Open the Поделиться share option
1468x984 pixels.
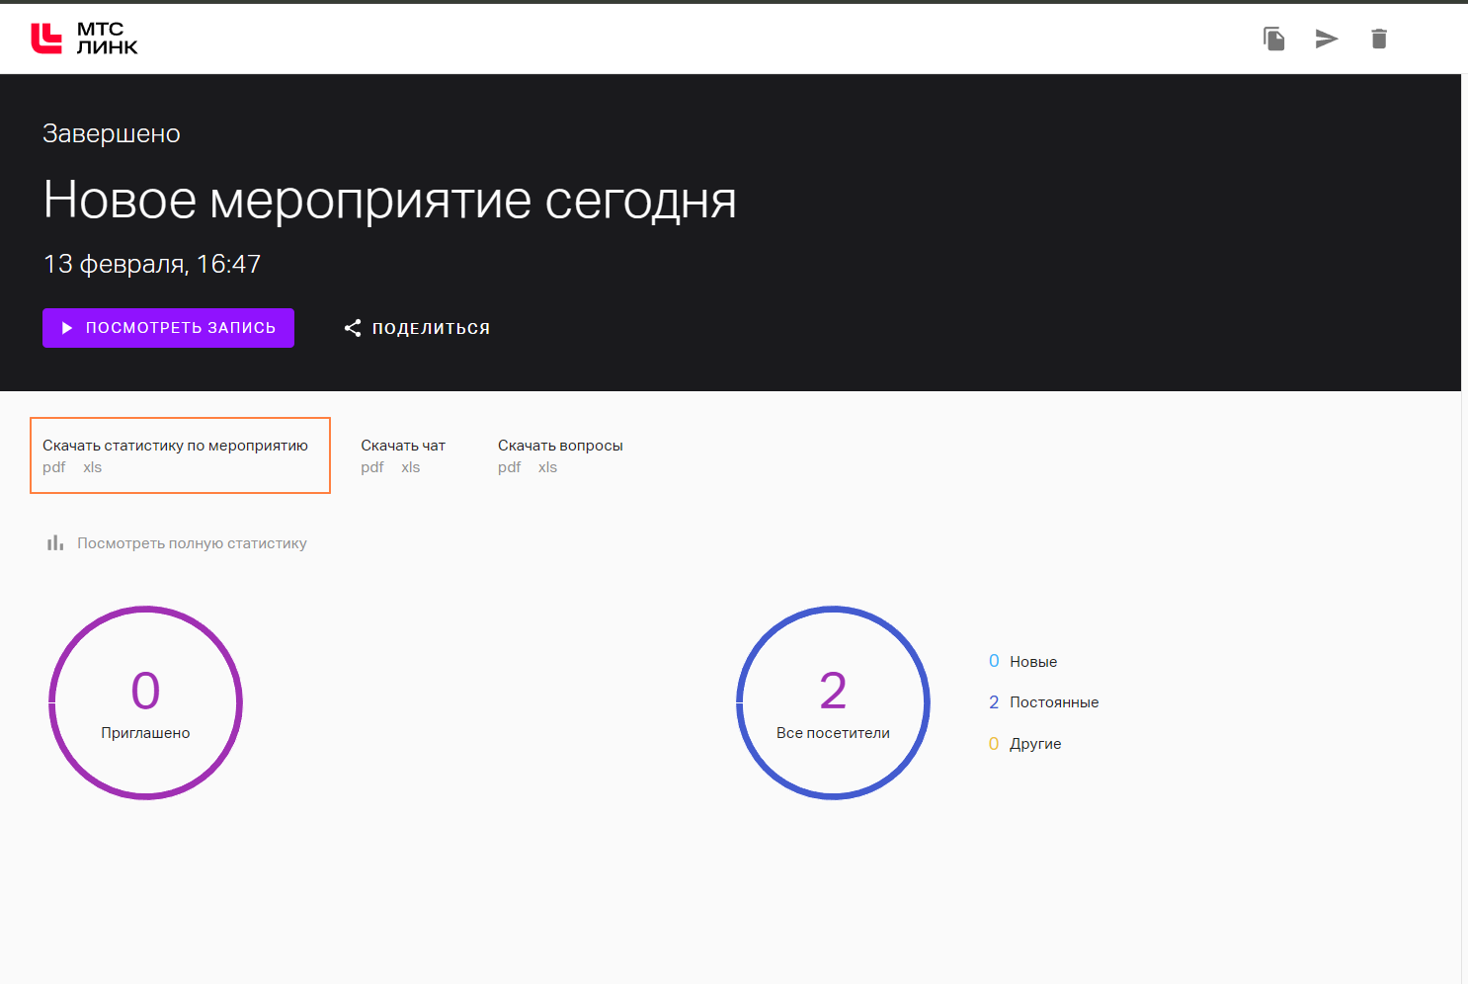[x=430, y=328]
